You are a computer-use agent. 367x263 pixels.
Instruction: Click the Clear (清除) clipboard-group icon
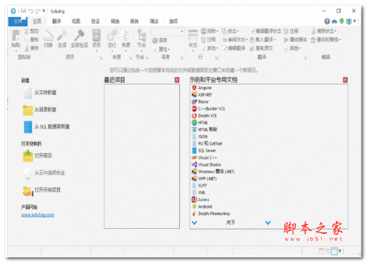click(x=27, y=48)
